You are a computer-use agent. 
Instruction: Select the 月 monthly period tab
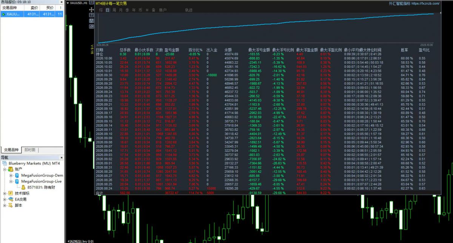coord(120,10)
